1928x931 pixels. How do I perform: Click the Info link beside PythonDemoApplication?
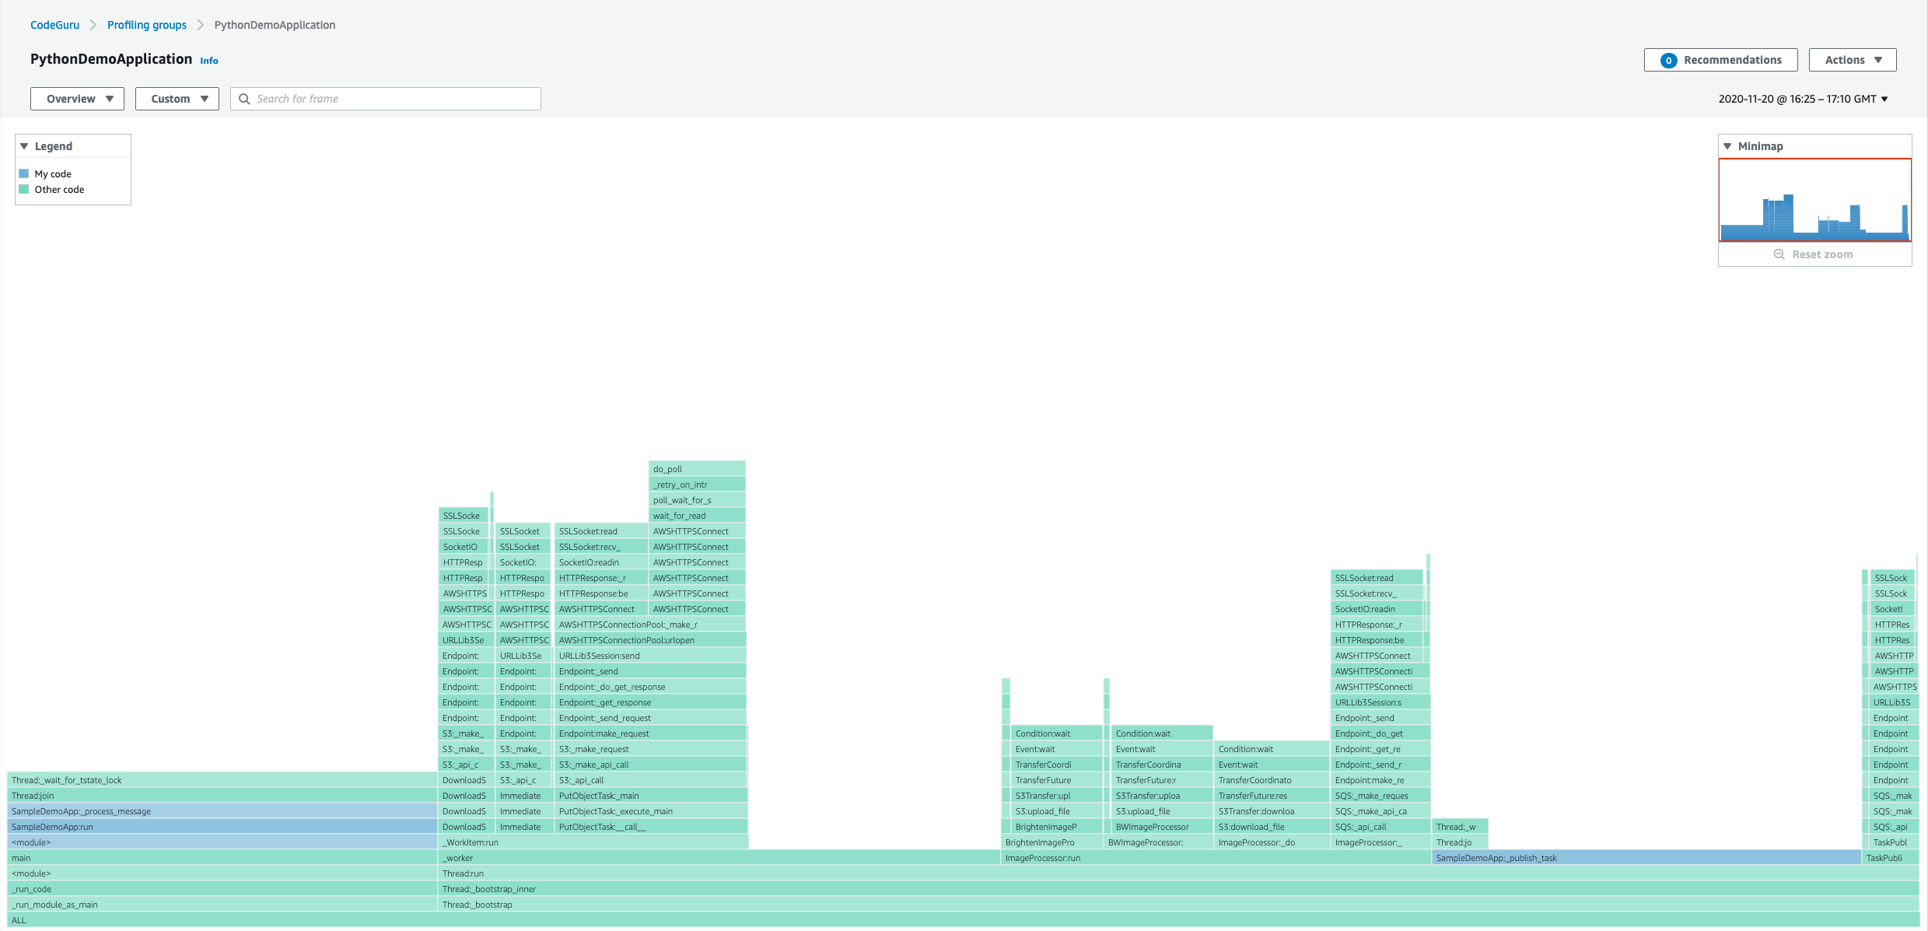(208, 60)
